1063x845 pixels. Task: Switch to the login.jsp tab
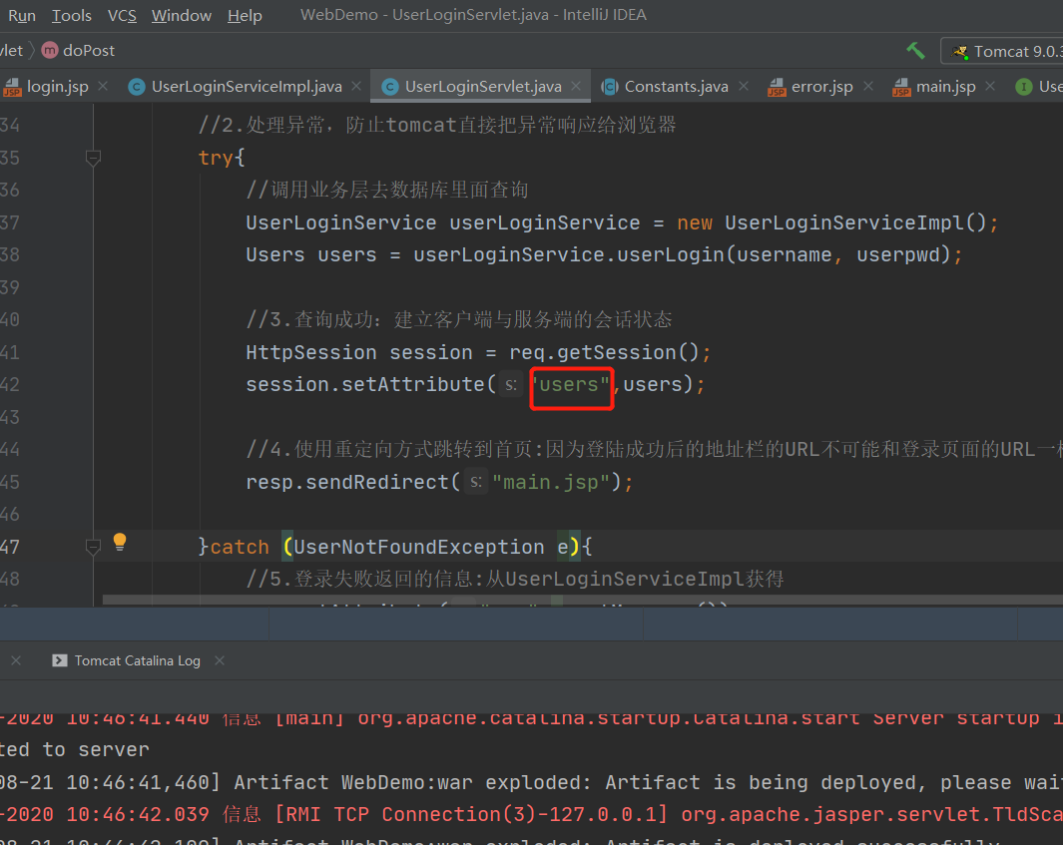pos(58,87)
